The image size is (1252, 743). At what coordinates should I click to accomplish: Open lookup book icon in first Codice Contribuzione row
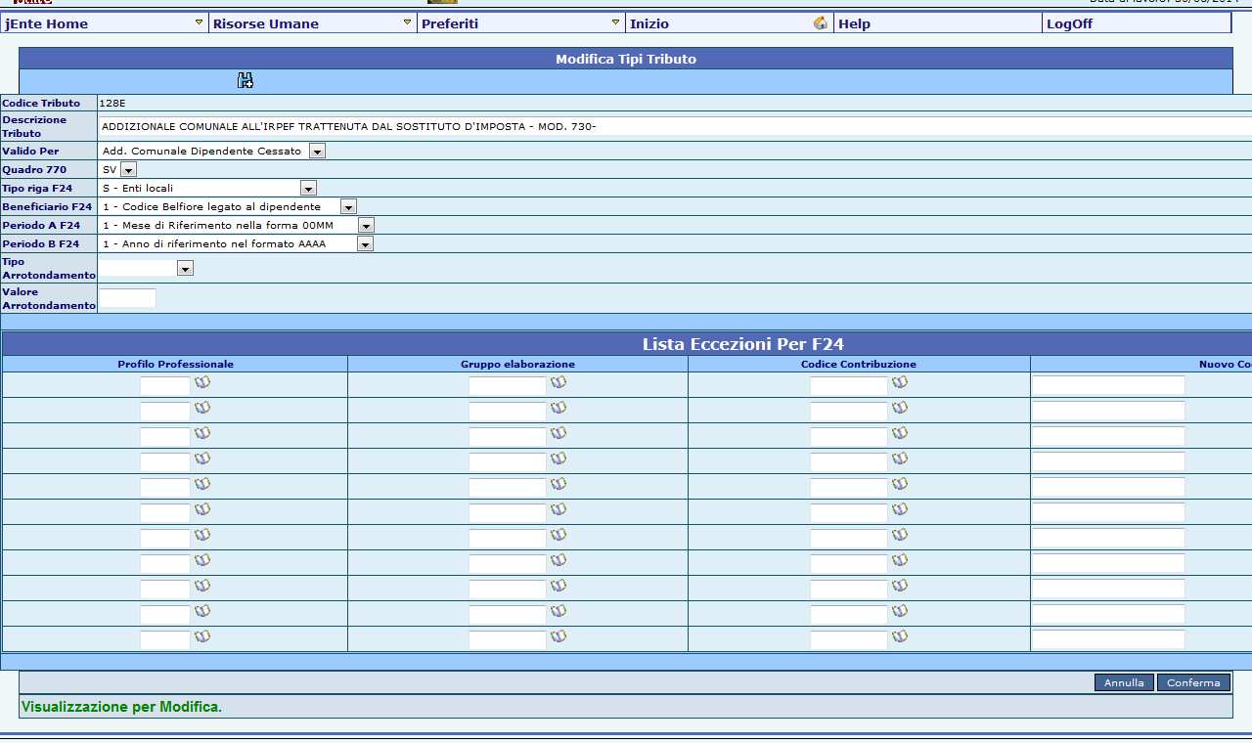[x=900, y=383]
